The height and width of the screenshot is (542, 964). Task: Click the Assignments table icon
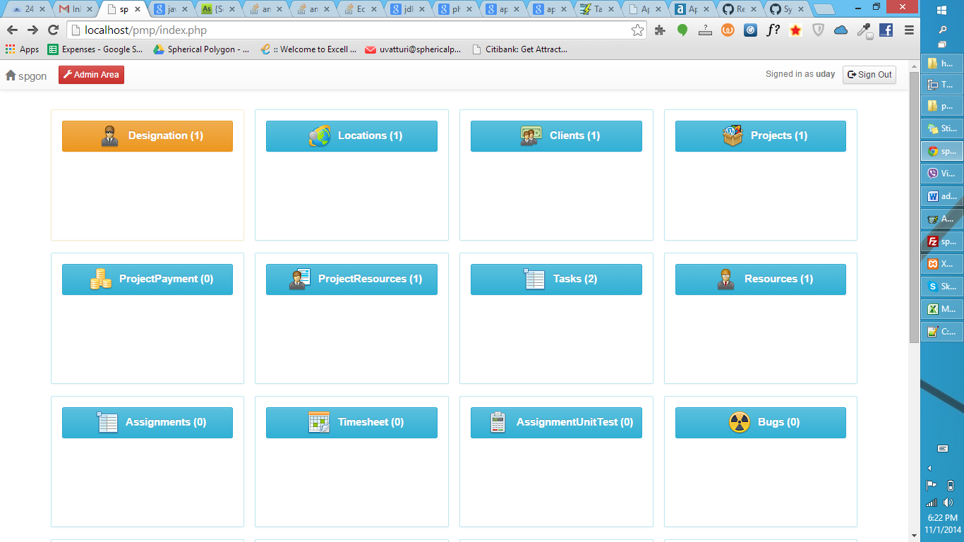(x=107, y=422)
